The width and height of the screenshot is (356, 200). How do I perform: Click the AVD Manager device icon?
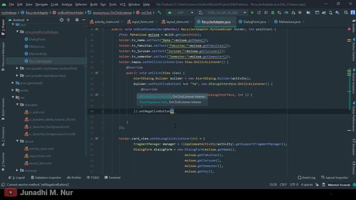[330, 13]
